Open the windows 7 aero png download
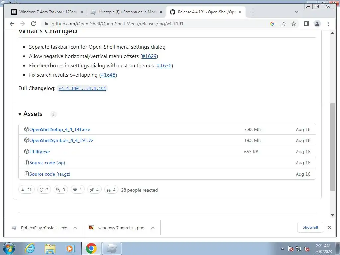Image resolution: width=340 pixels, height=255 pixels. point(117,228)
